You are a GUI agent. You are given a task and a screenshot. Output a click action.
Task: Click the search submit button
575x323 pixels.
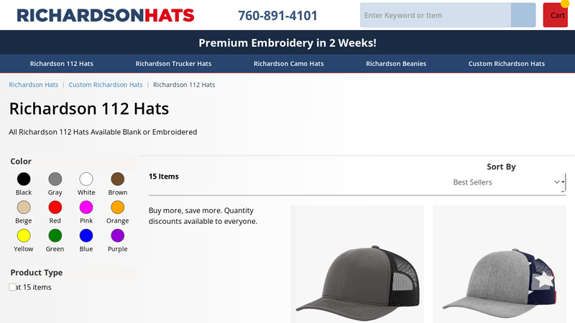point(523,15)
